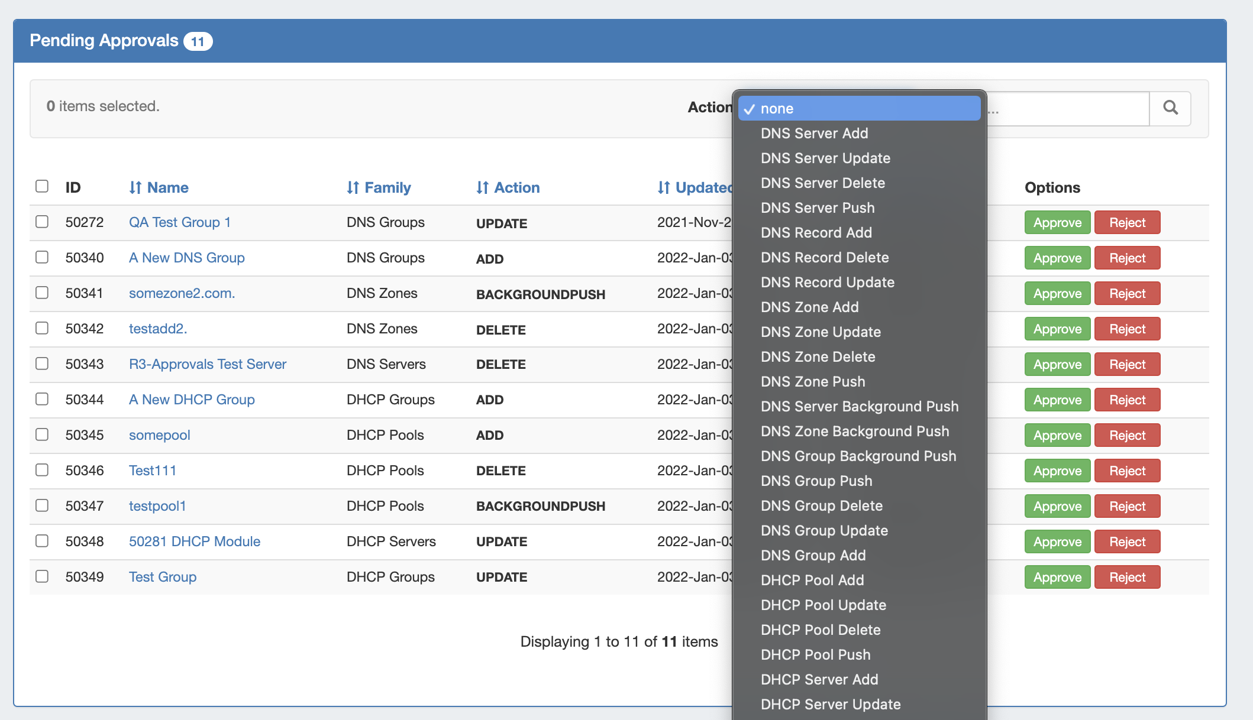The image size is (1253, 720).
Task: Open the 'R3-Approvals Test Server' link
Action: coord(208,364)
